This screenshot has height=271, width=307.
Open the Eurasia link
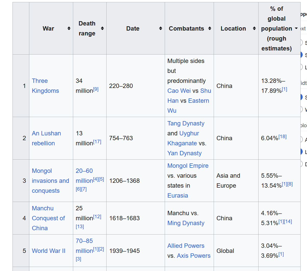click(x=178, y=196)
